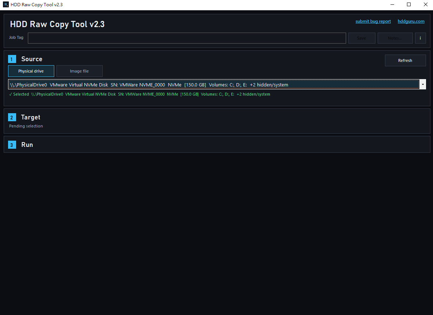Maximize the application window
433x315 pixels.
point(409,4)
